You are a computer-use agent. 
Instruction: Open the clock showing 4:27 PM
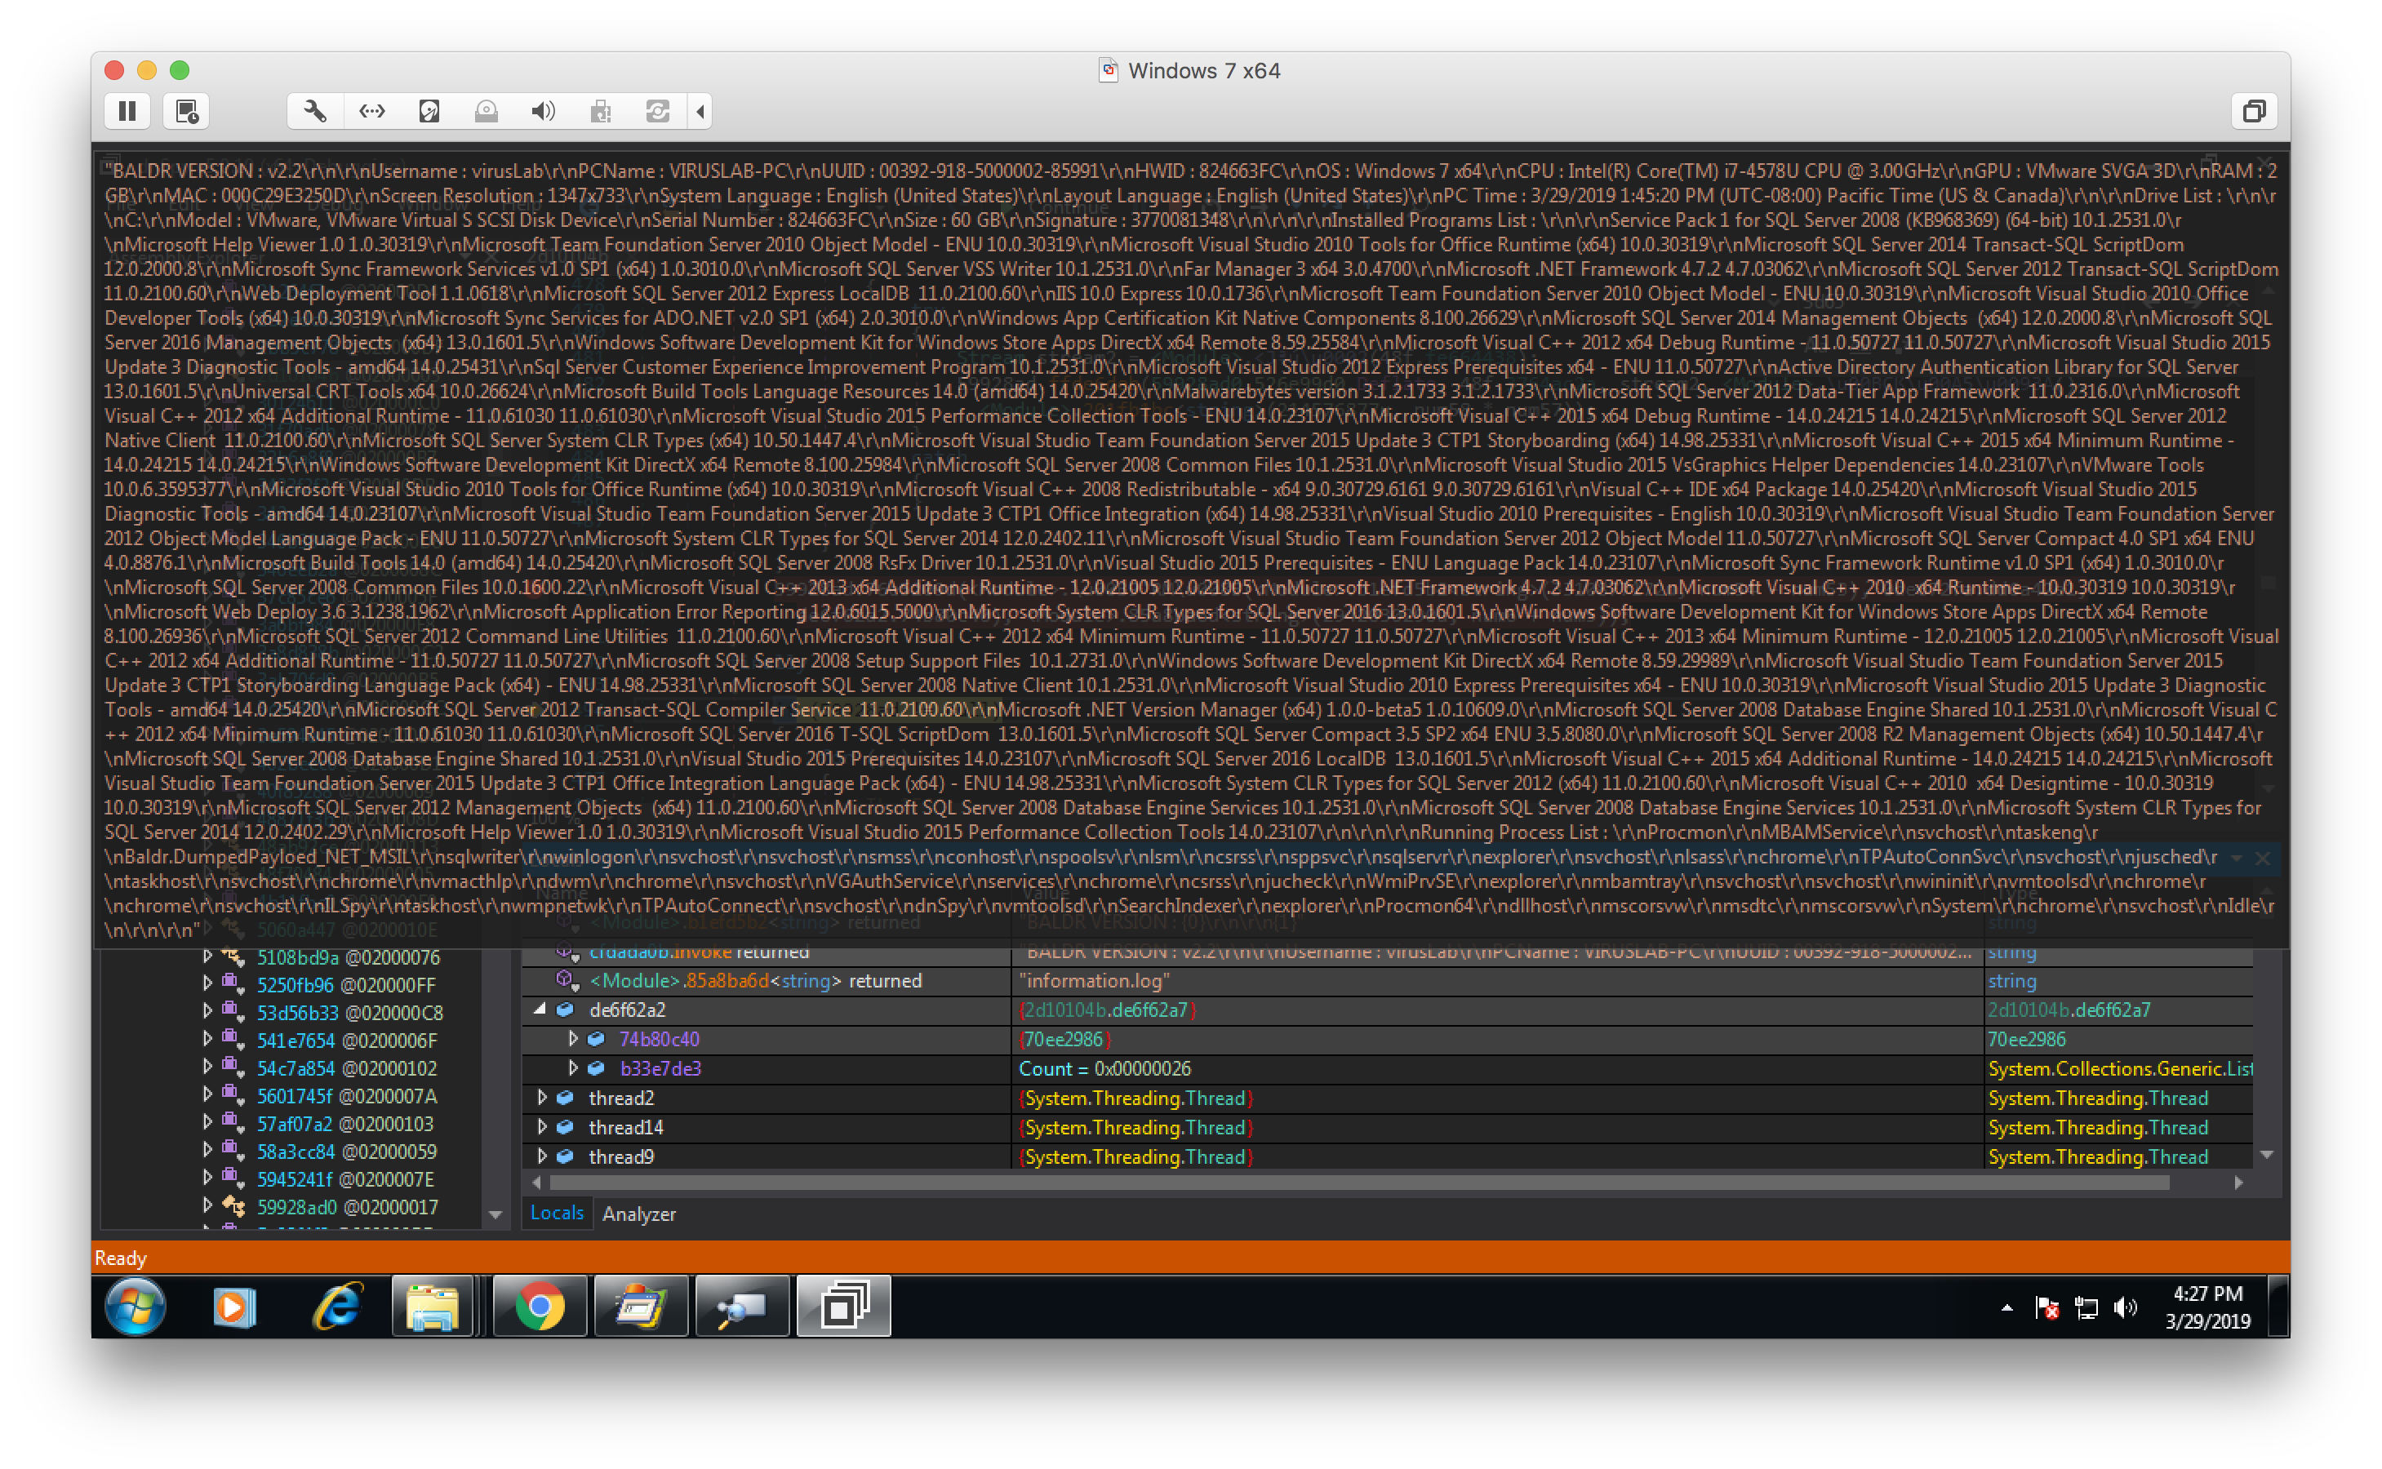[x=2207, y=1307]
